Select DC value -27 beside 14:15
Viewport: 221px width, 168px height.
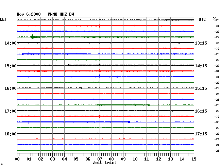(x=217, y=66)
